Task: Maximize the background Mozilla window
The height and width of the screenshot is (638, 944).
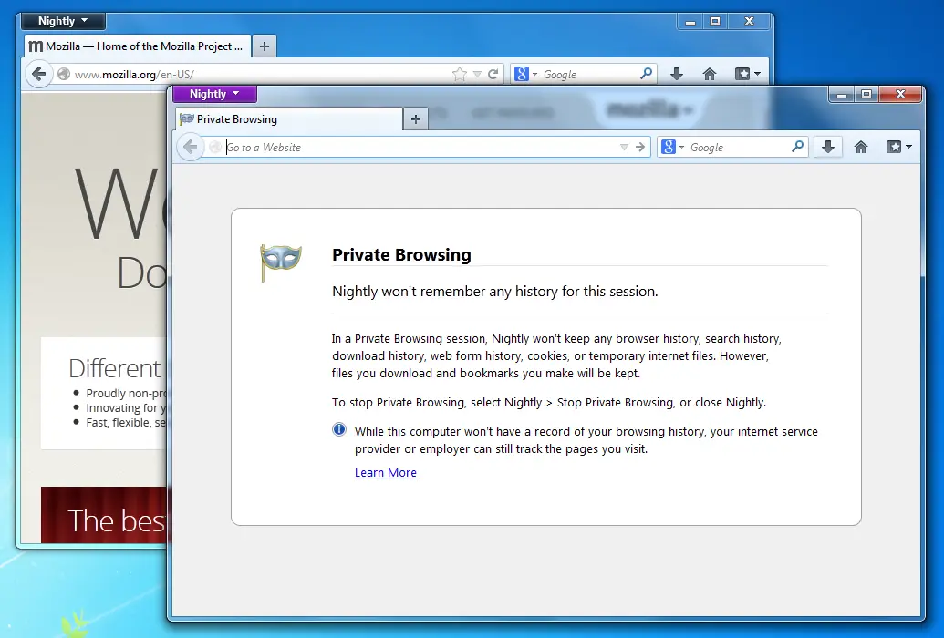Action: [715, 22]
